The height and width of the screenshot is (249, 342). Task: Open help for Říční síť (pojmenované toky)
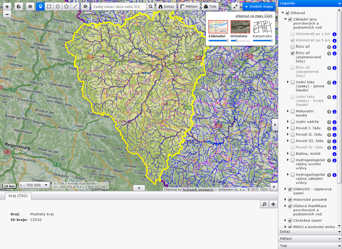point(329,53)
